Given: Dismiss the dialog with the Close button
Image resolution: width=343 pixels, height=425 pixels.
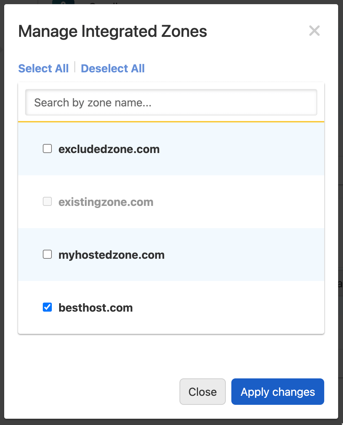Looking at the screenshot, I should coord(202,392).
